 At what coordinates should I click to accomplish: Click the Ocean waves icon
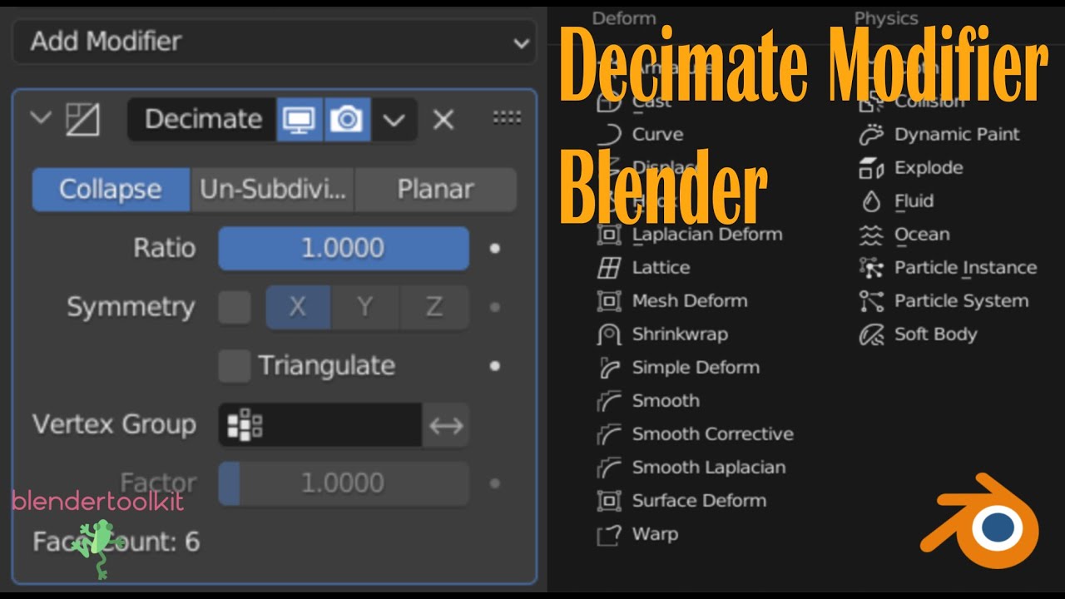point(871,235)
